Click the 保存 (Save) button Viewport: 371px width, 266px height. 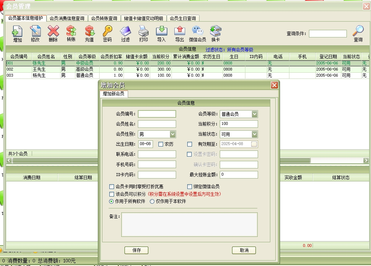click(x=136, y=250)
